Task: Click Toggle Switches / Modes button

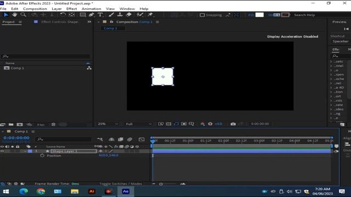Action: pos(121,184)
